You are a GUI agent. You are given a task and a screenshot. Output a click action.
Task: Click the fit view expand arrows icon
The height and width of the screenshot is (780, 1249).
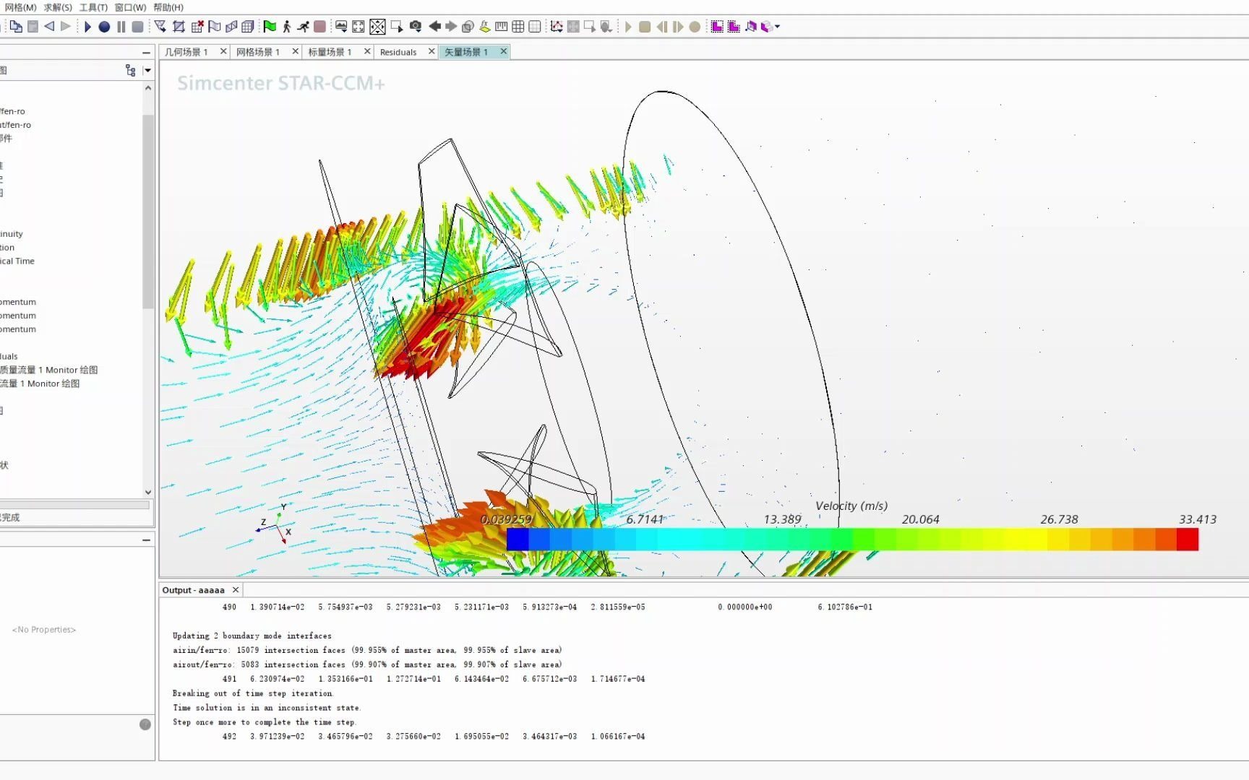(x=359, y=27)
